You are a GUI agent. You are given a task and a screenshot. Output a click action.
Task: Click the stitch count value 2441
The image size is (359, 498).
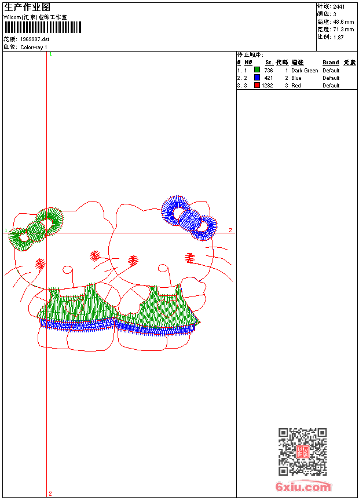click(339, 7)
